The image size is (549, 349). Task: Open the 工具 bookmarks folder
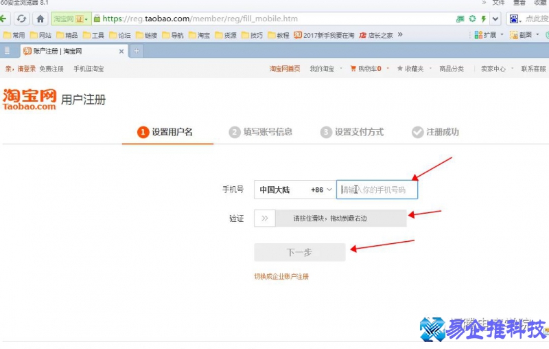(93, 35)
